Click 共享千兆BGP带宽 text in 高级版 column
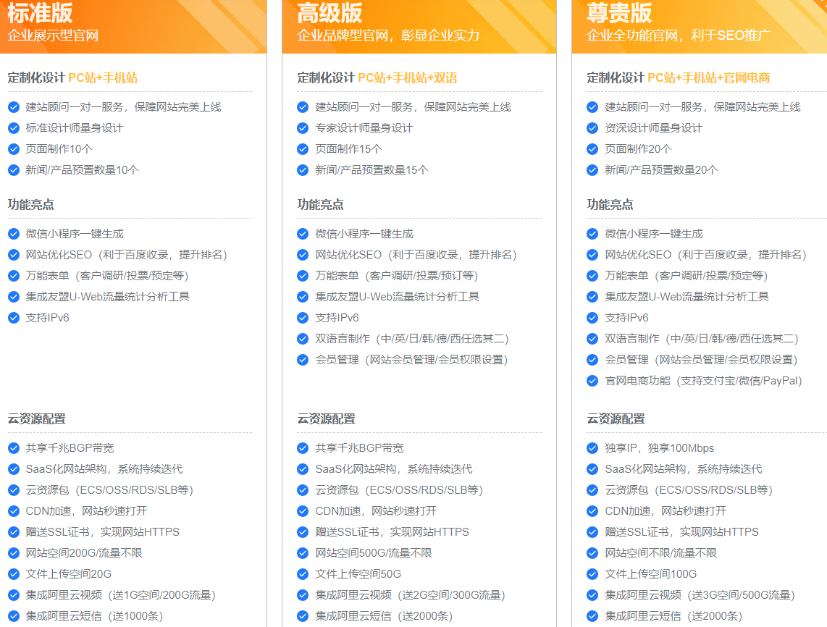The width and height of the screenshot is (827, 627). tap(359, 448)
